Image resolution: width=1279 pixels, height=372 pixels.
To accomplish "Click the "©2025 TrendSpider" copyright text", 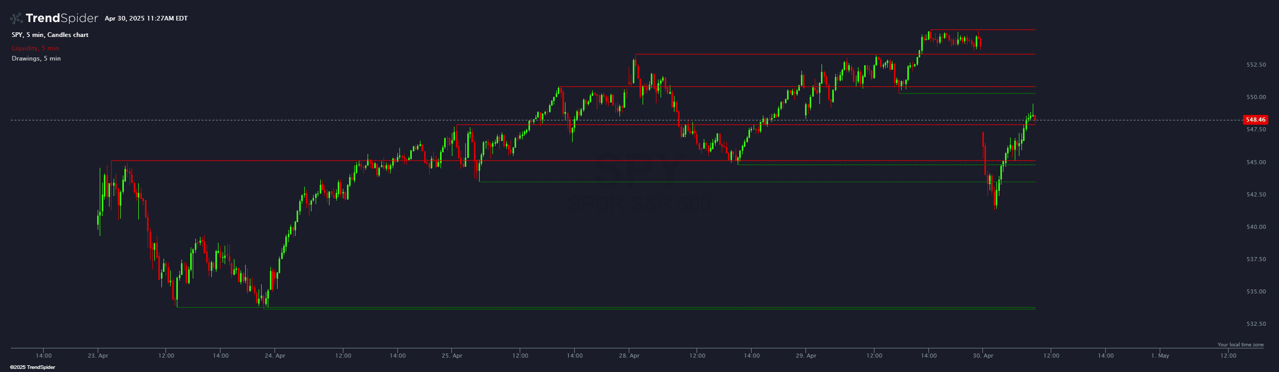I will click(32, 367).
